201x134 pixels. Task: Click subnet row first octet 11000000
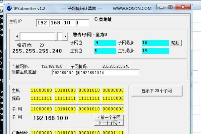point(41,110)
